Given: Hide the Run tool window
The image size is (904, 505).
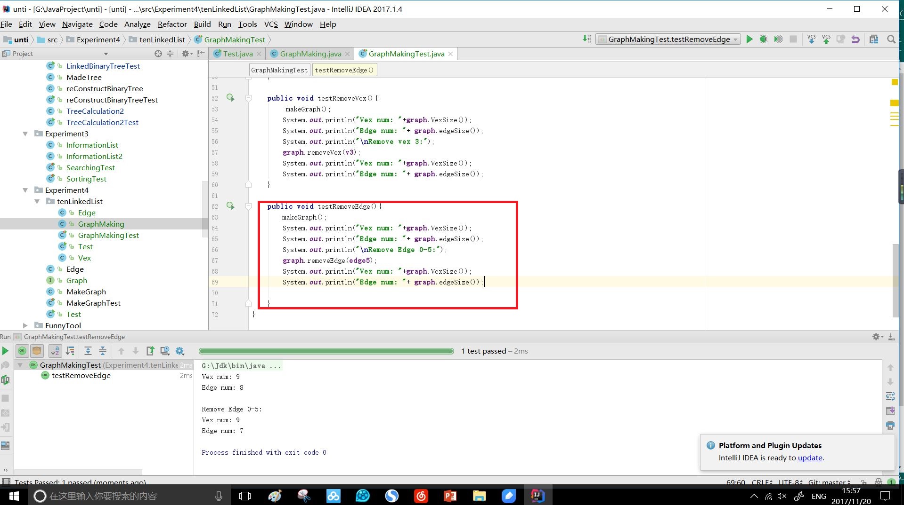Looking at the screenshot, I should tap(891, 337).
